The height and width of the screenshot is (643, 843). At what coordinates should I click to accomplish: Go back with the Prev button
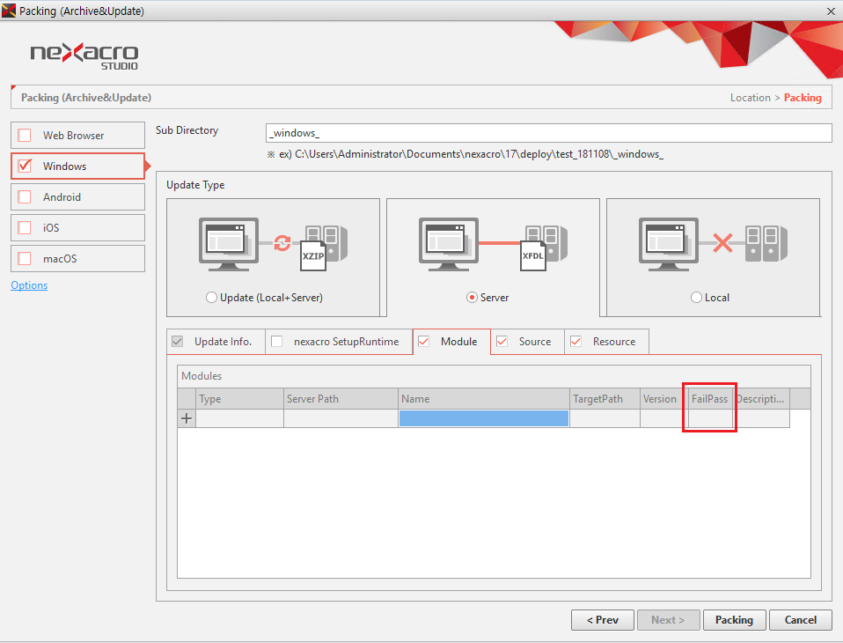coord(602,620)
